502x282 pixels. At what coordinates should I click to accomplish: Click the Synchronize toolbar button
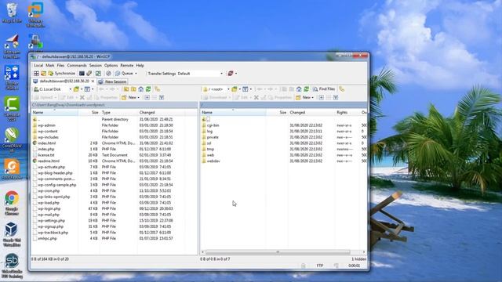pos(61,73)
